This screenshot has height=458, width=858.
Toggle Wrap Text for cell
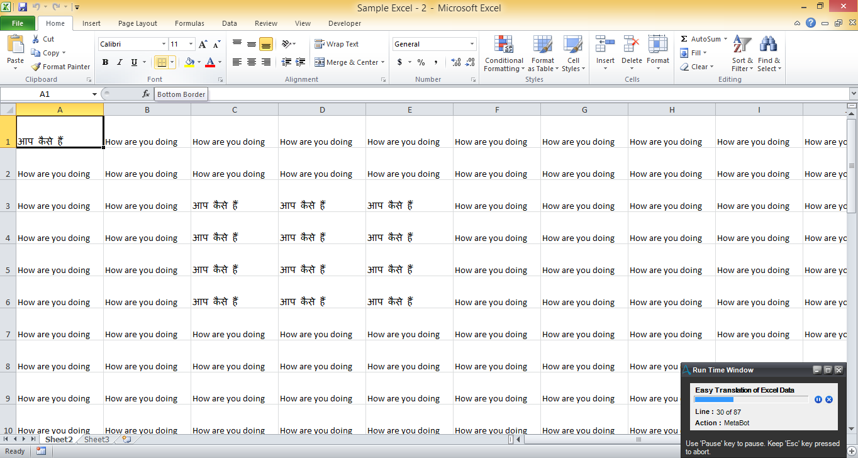320,44
